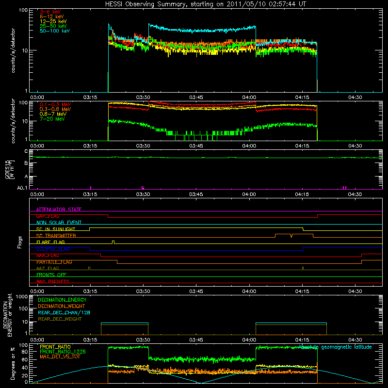Select the 3-6 keV legend label
Viewport: 388px width, 388px height.
[50, 12]
